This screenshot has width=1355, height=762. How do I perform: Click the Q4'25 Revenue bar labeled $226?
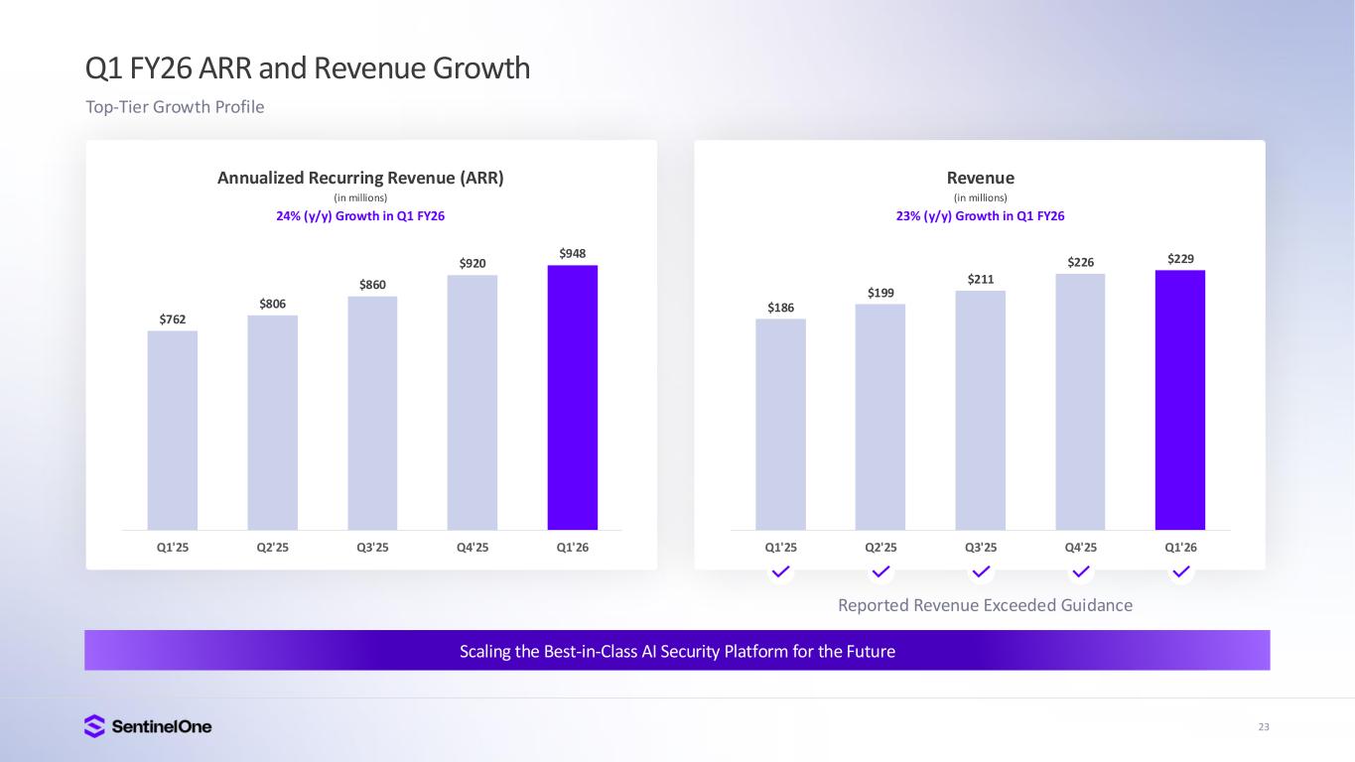click(1080, 402)
